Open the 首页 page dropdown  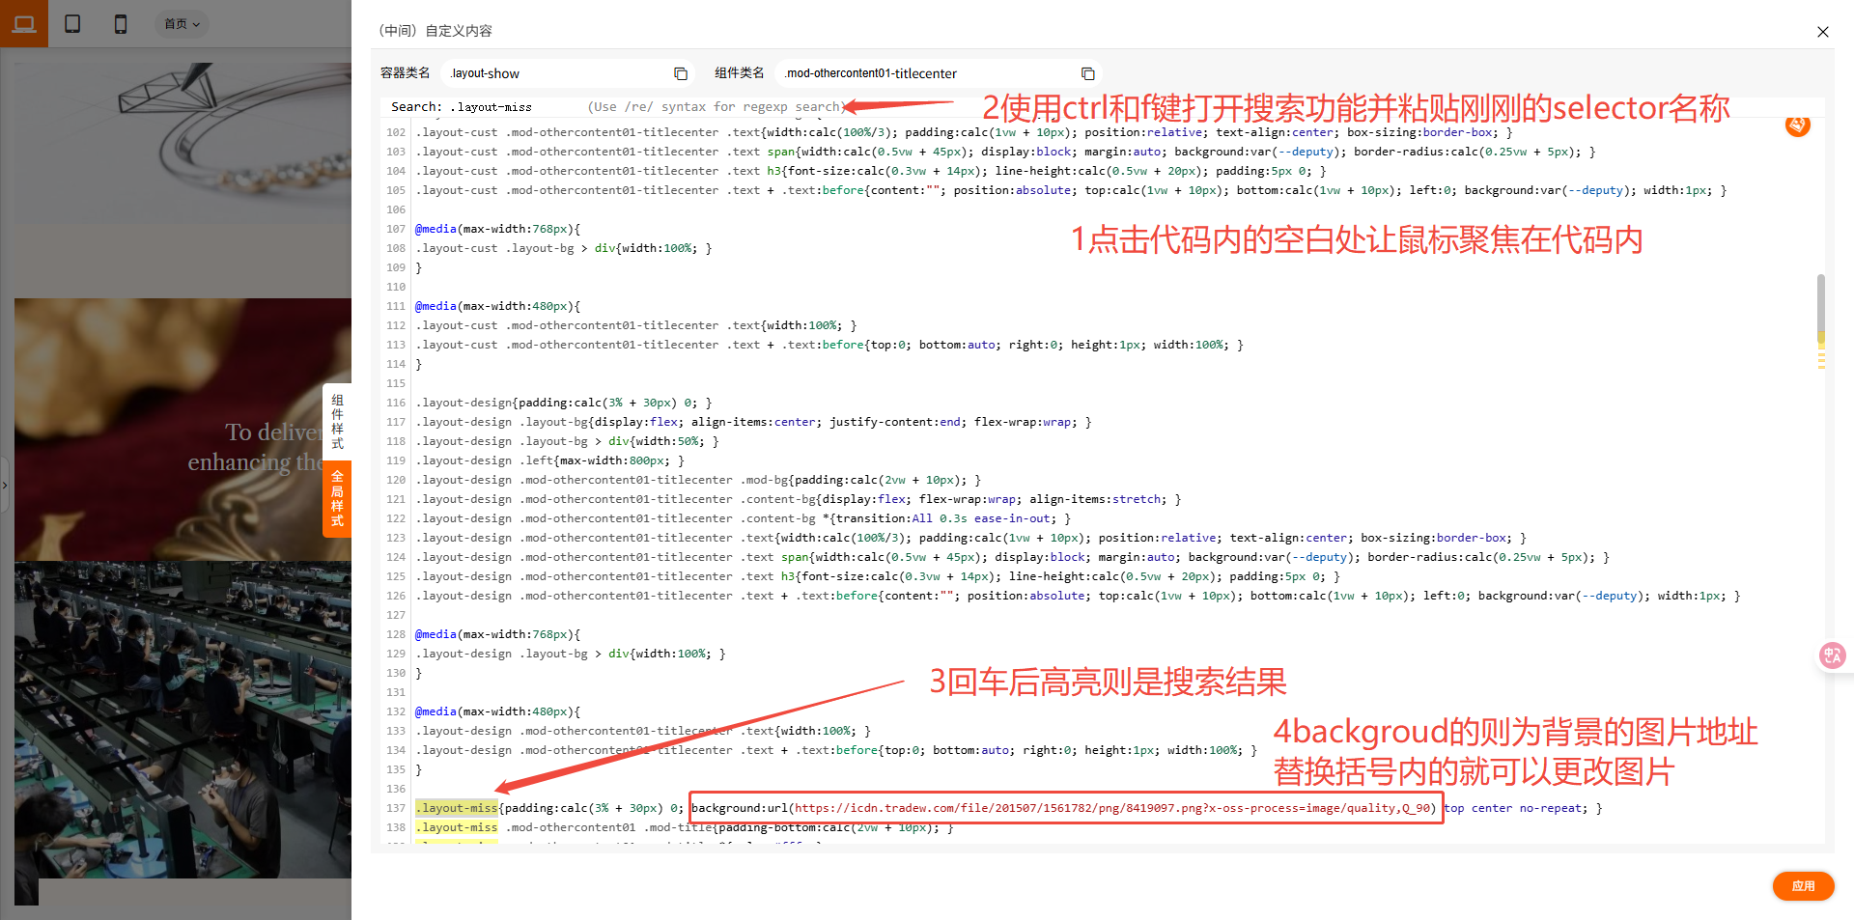(x=182, y=24)
